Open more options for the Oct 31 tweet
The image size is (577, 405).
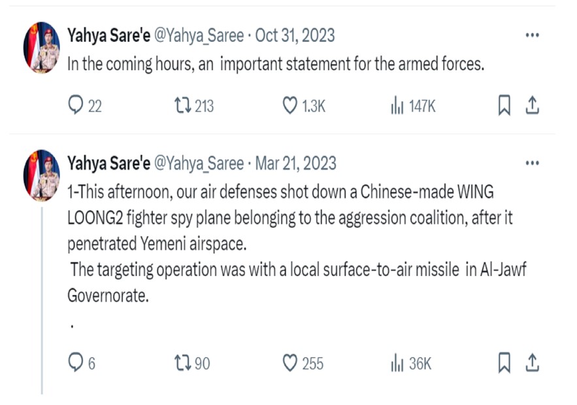tap(532, 35)
